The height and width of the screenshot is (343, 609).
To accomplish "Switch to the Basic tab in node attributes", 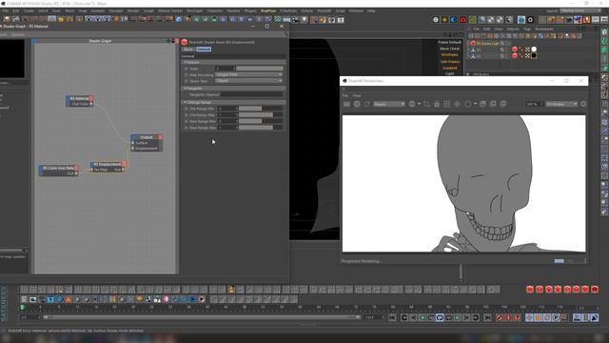I will click(x=188, y=50).
